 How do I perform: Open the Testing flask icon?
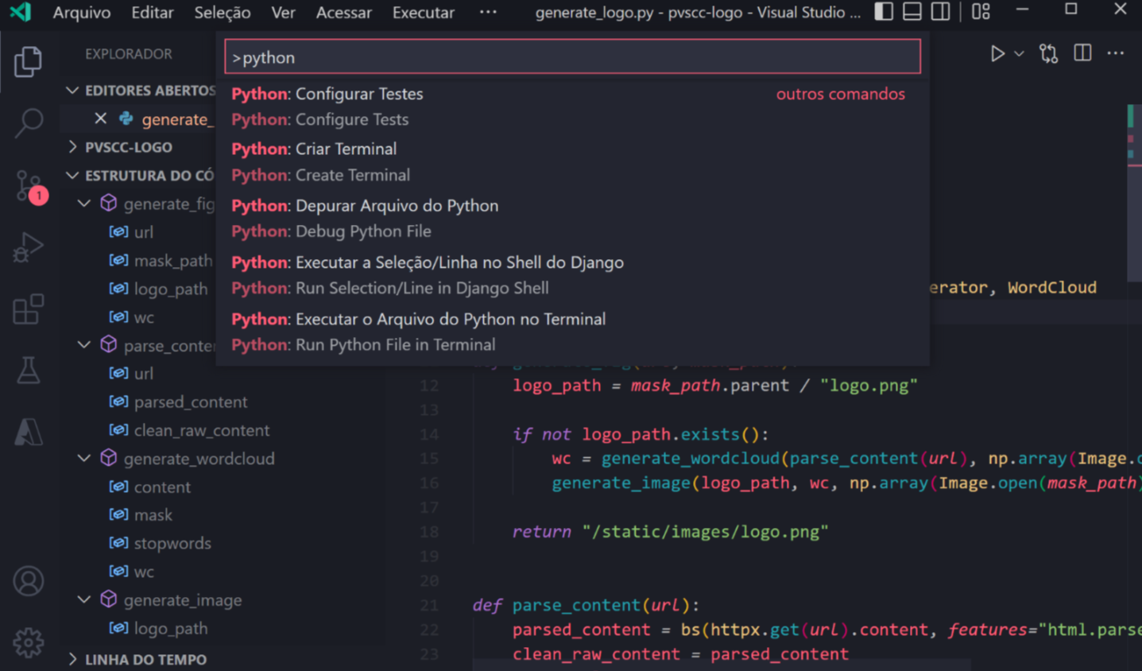(x=29, y=370)
